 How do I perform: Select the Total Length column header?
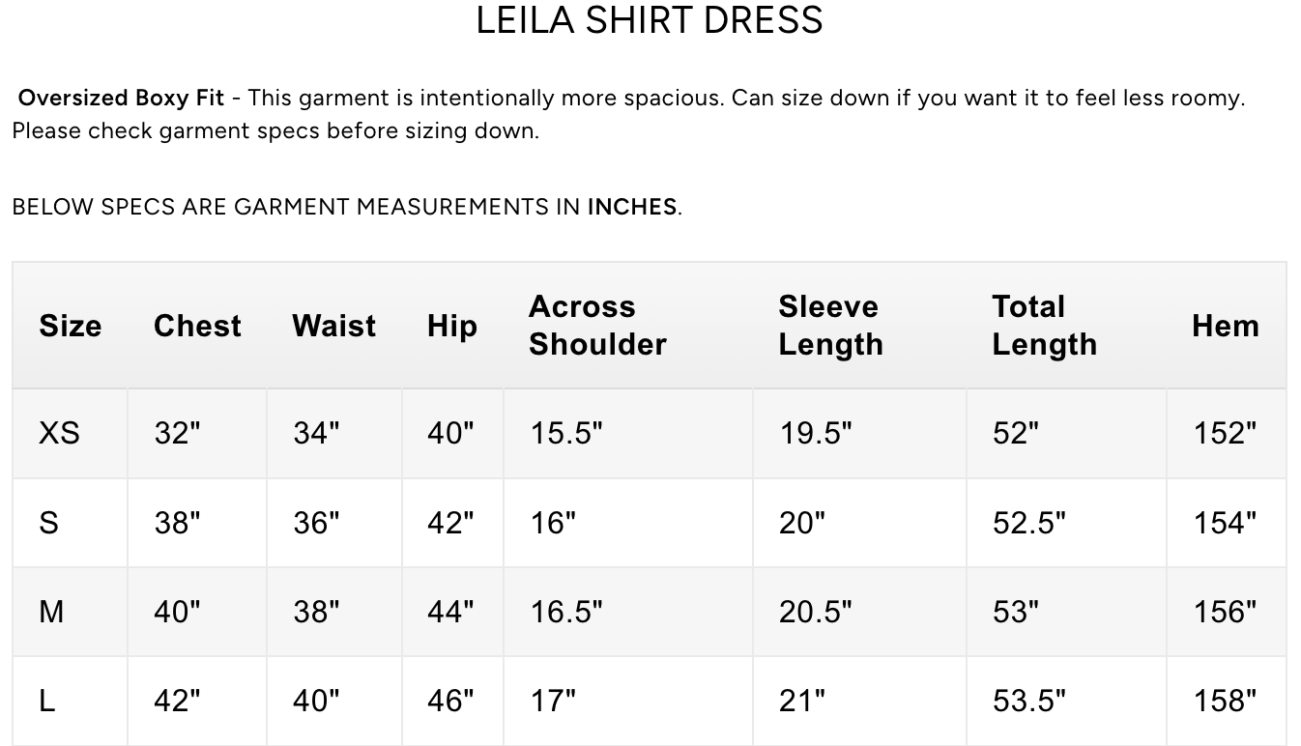click(x=1044, y=326)
